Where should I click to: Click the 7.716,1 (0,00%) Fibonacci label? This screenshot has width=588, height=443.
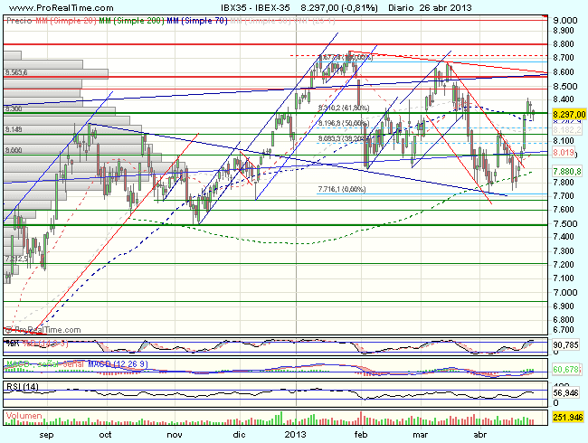[x=340, y=189]
